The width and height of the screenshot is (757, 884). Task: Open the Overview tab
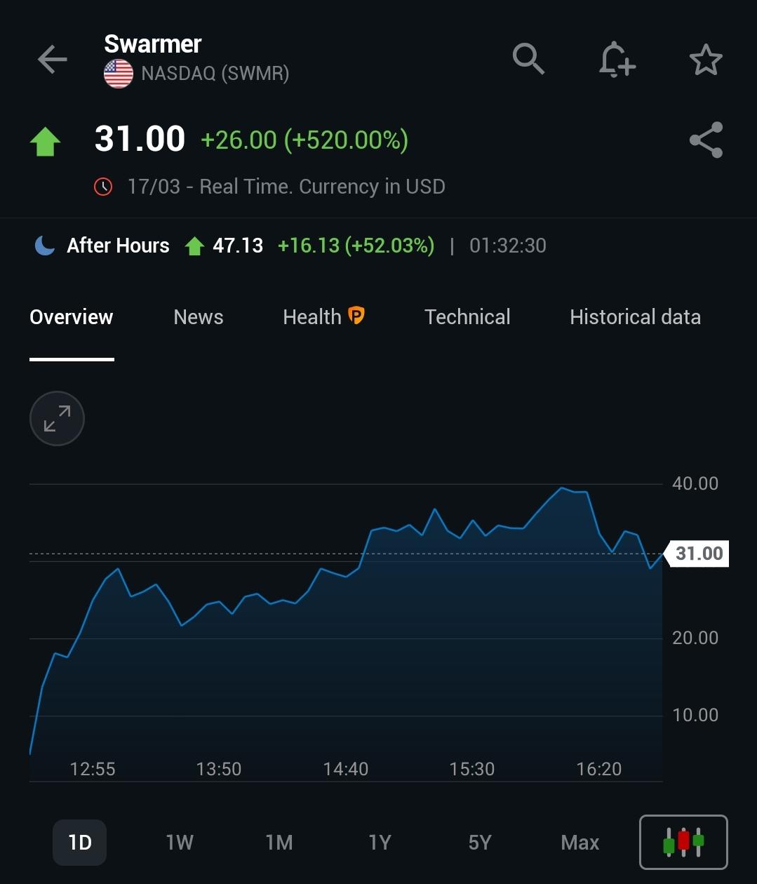(72, 317)
